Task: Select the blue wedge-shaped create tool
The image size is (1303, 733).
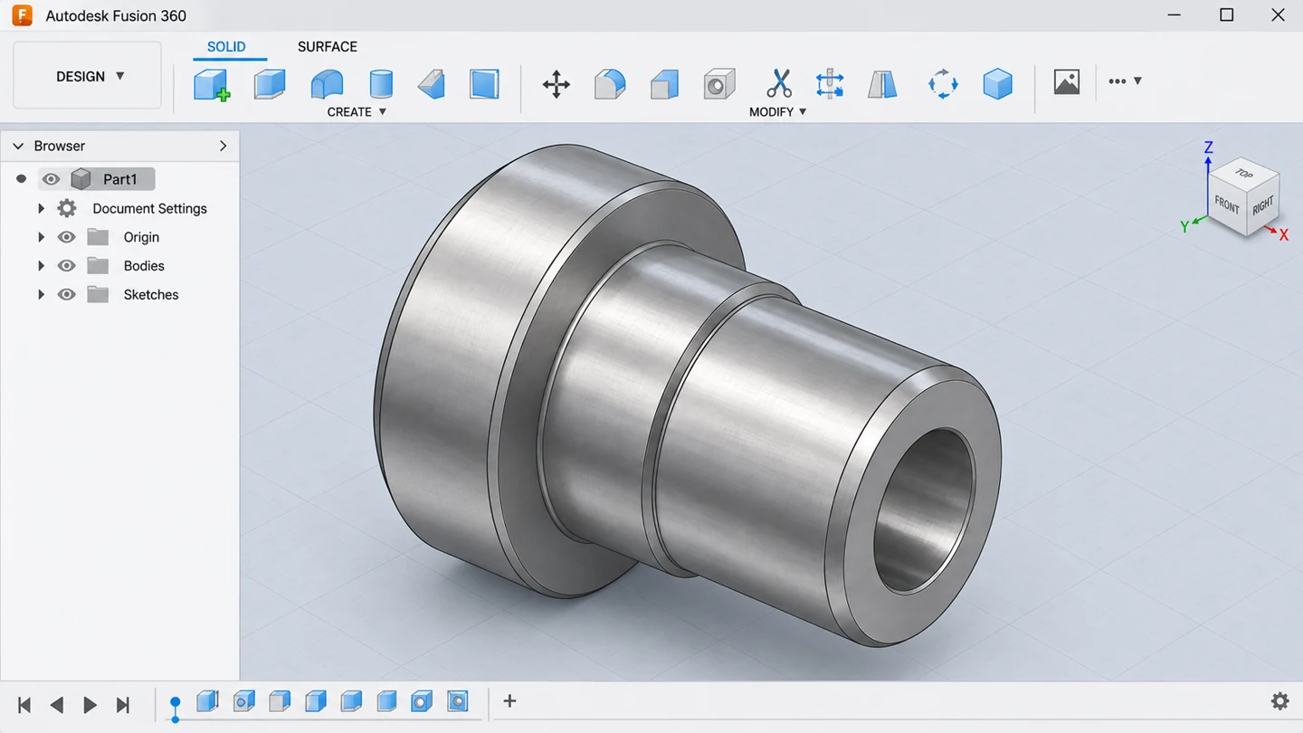Action: click(432, 84)
